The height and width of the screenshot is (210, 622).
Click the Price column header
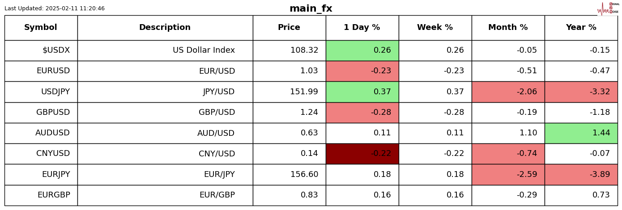point(289,28)
